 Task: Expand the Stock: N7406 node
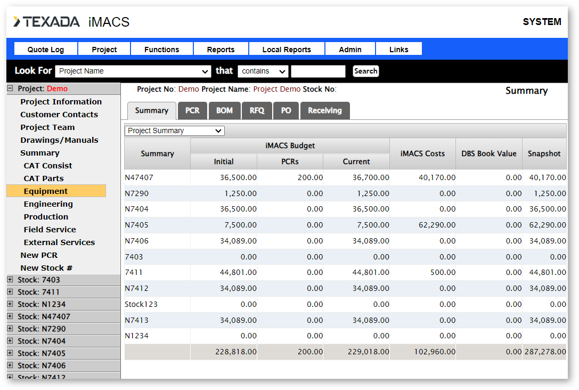coord(10,365)
